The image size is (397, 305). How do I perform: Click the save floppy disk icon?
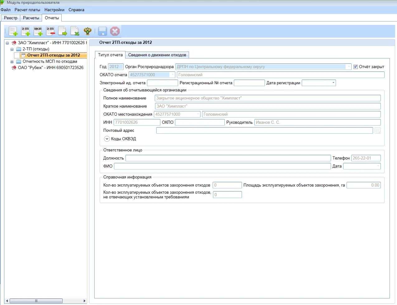click(x=102, y=31)
